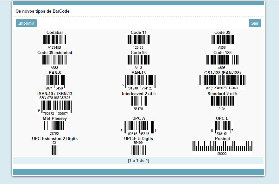The width and height of the screenshot is (279, 184).
Task: Select the UPC-E barcode image
Action: point(222,127)
